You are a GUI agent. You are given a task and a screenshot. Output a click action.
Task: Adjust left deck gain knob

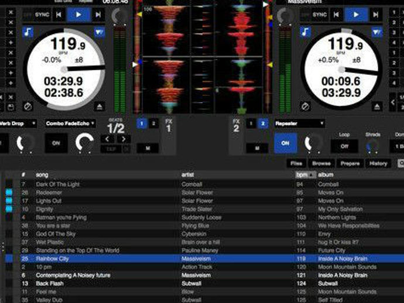(119, 16)
